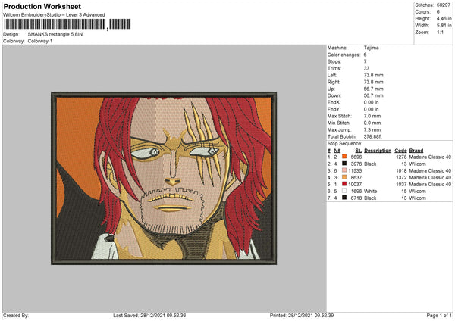Click the Right value 73.8 mm
The image size is (455, 321).
pyautogui.click(x=373, y=82)
